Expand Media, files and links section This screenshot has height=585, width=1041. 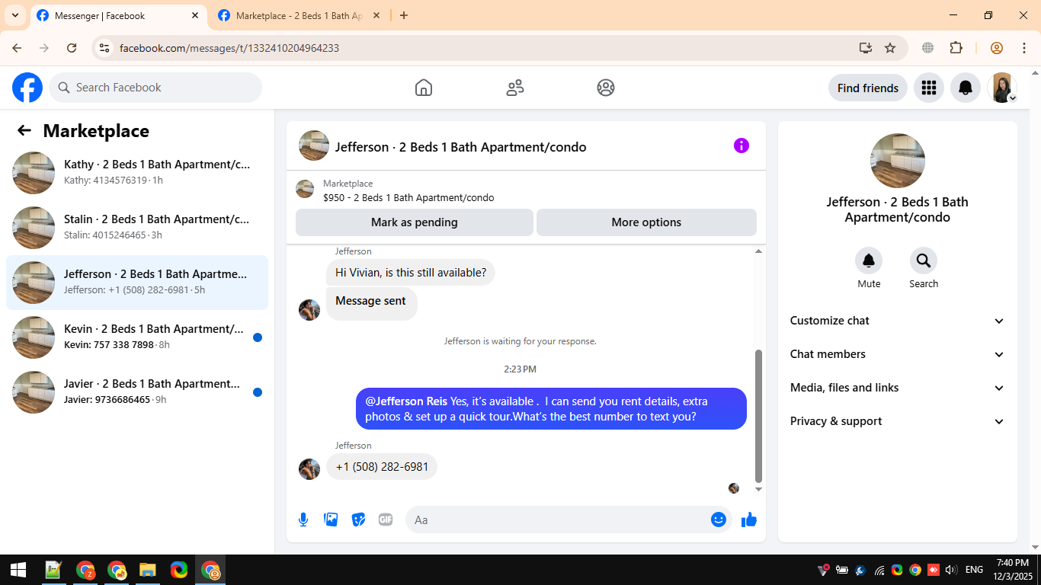point(897,388)
